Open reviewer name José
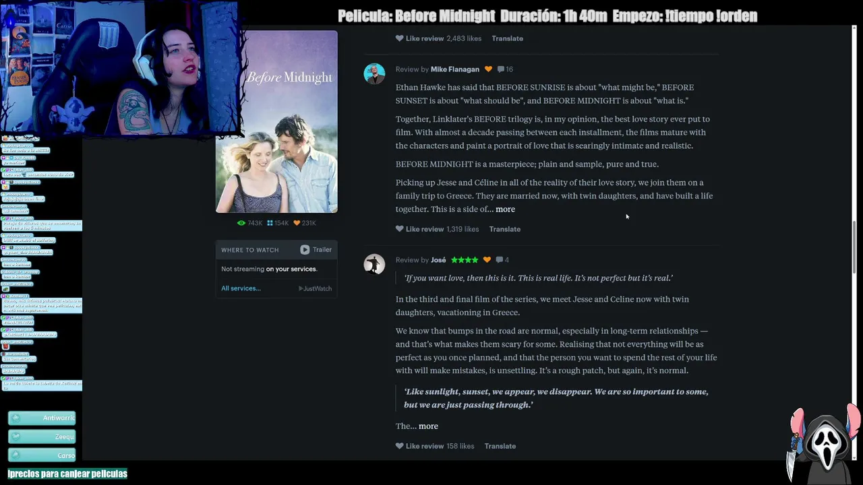The height and width of the screenshot is (485, 863). [438, 260]
